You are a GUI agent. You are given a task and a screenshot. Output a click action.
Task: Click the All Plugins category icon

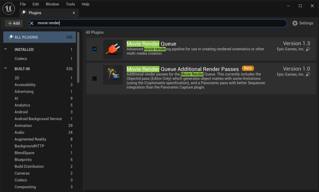point(11,37)
